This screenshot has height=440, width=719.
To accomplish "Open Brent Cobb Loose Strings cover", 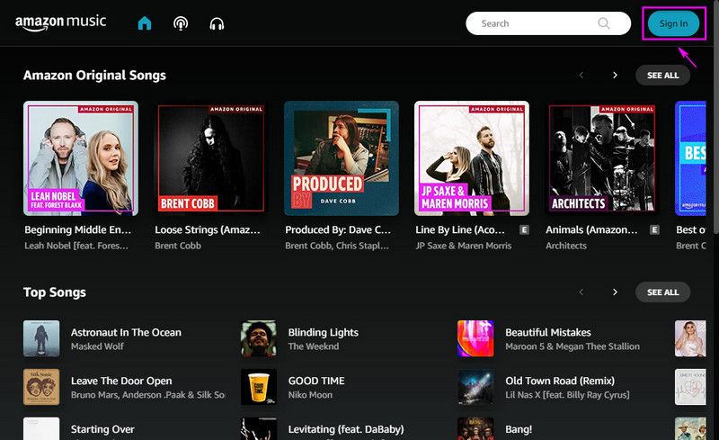I will tap(211, 158).
